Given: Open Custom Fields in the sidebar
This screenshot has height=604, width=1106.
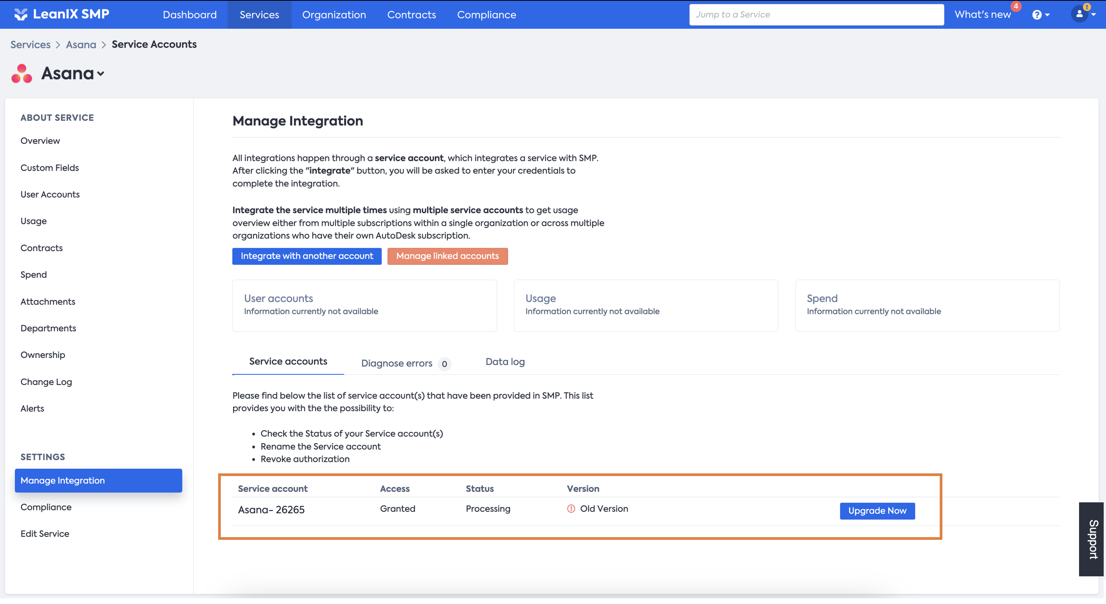Looking at the screenshot, I should coord(50,168).
